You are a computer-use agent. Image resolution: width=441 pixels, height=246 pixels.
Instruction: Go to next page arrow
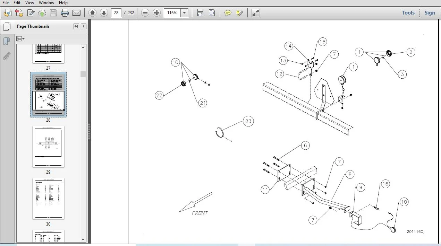pos(104,13)
